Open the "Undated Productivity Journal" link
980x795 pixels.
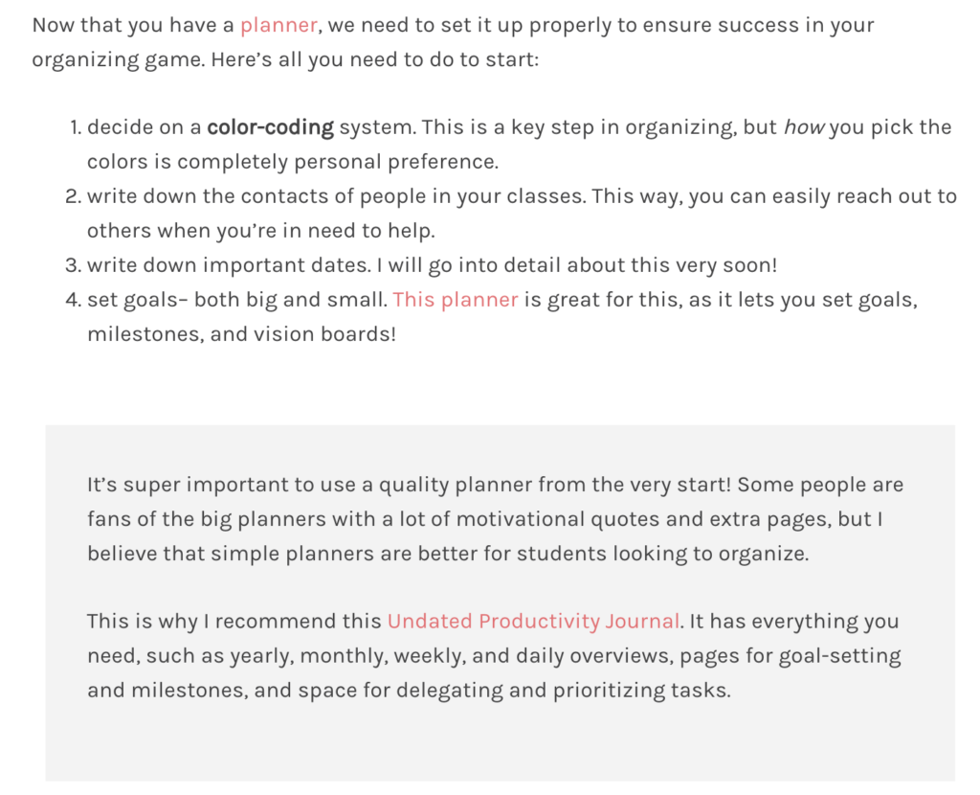click(x=533, y=622)
